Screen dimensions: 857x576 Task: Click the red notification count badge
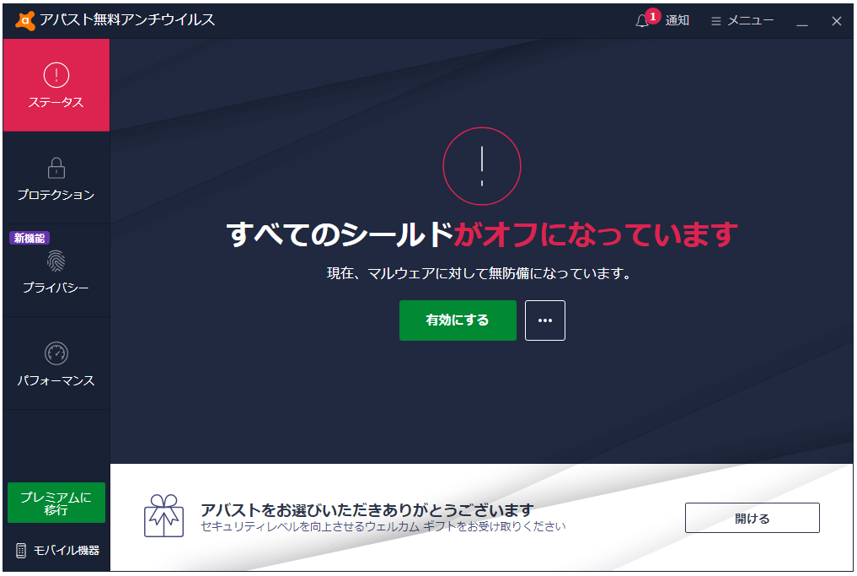[x=652, y=16]
